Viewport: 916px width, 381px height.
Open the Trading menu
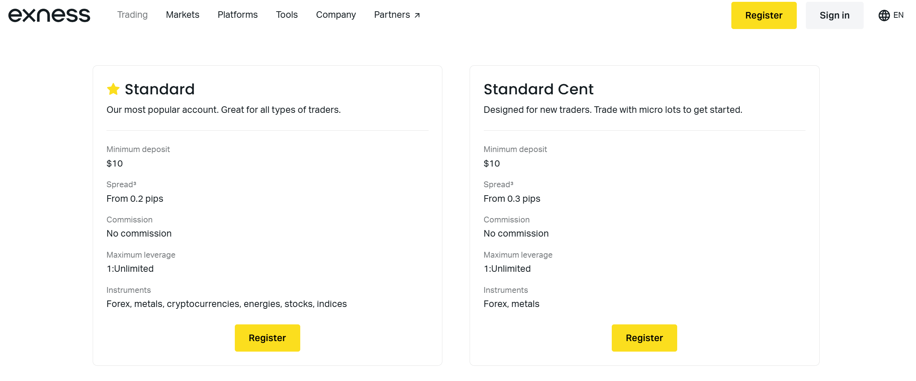pyautogui.click(x=132, y=15)
